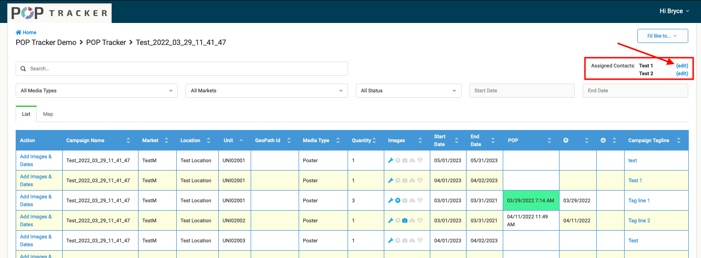Click the camera icon in the UNI02003 row
The height and width of the screenshot is (258, 701).
tap(405, 240)
